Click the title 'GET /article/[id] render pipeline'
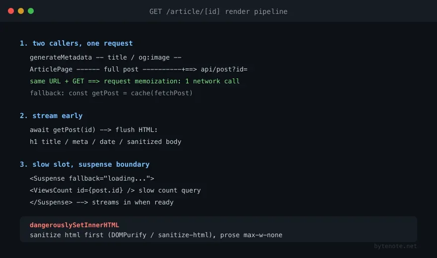437x258 pixels. (218, 11)
